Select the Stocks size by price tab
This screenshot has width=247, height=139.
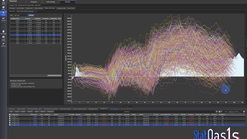(x=80, y=109)
